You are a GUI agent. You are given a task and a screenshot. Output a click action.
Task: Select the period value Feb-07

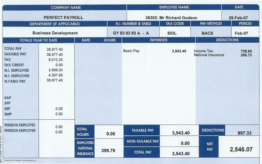coord(242,33)
